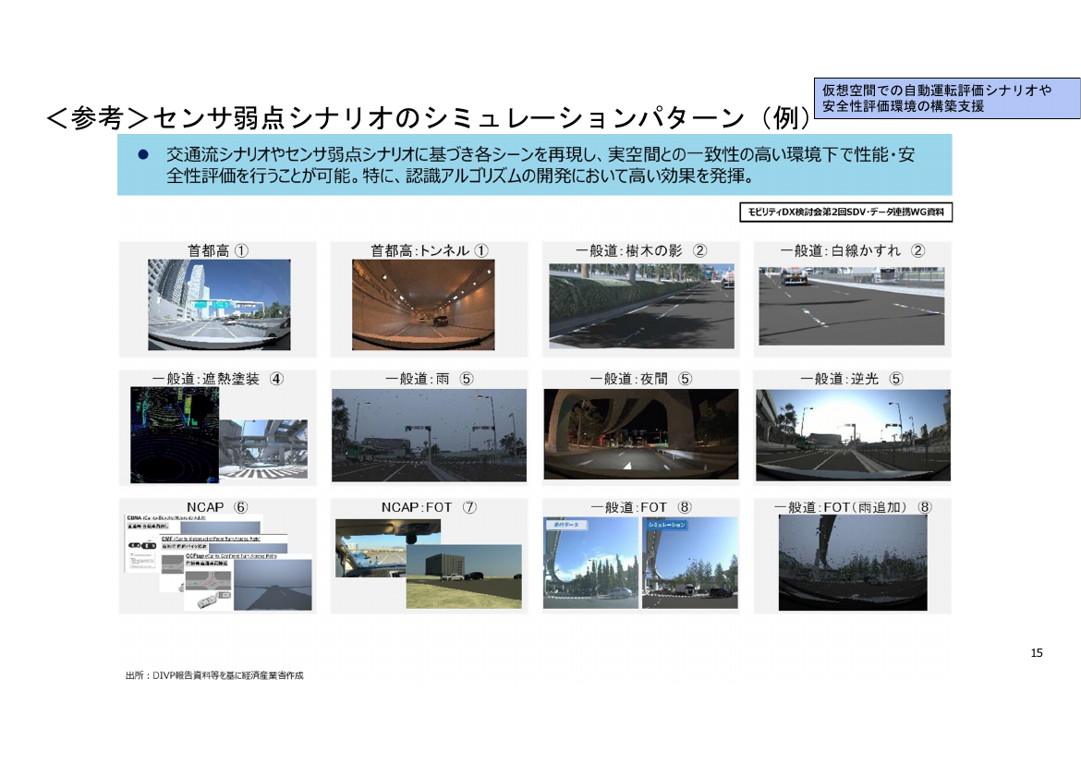Open the 首都高:トンネル tunnel scene image
Viewport: 1081px width, 764px height.
click(x=423, y=305)
